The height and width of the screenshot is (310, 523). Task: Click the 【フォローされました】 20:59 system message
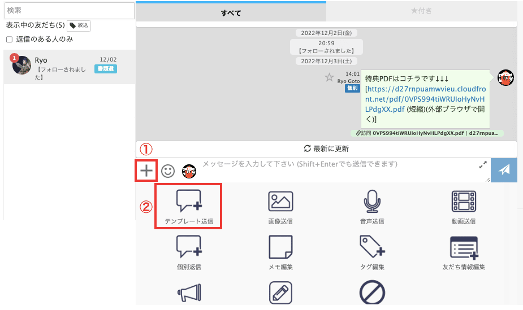pyautogui.click(x=326, y=47)
